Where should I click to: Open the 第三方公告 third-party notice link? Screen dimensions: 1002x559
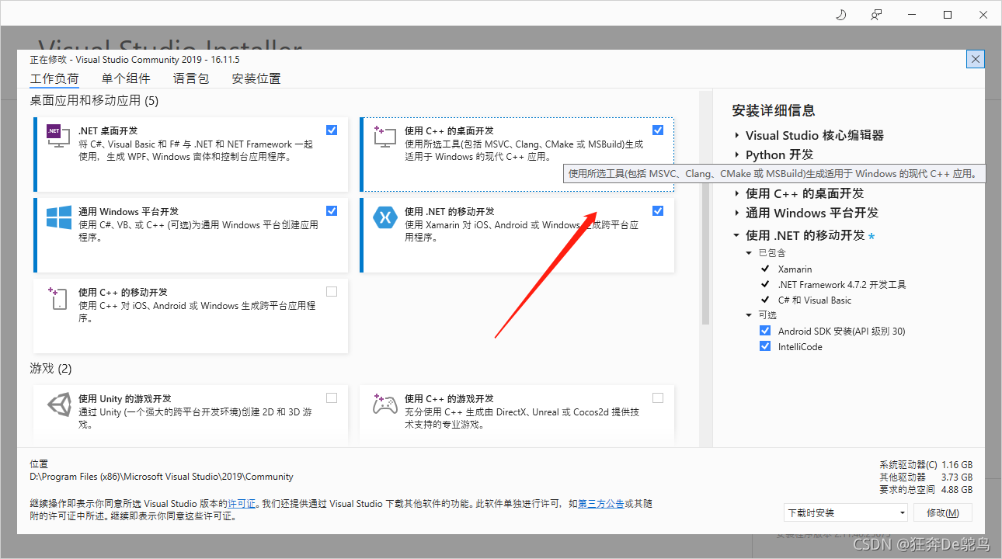coord(600,504)
